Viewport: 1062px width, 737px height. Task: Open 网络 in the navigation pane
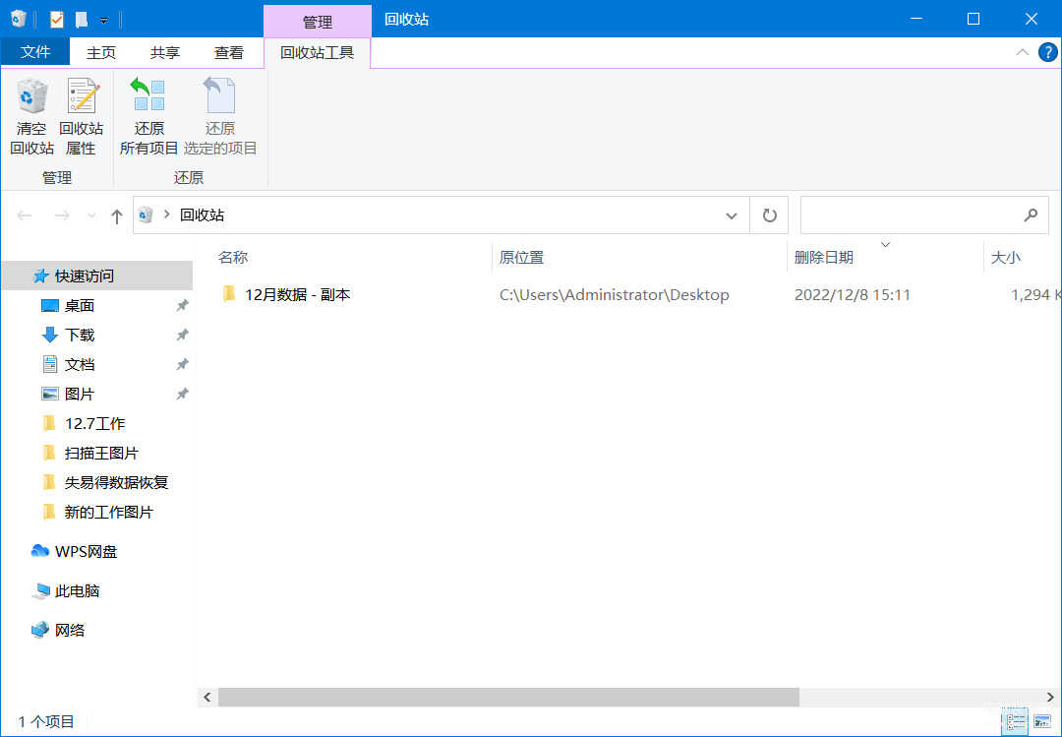(70, 631)
